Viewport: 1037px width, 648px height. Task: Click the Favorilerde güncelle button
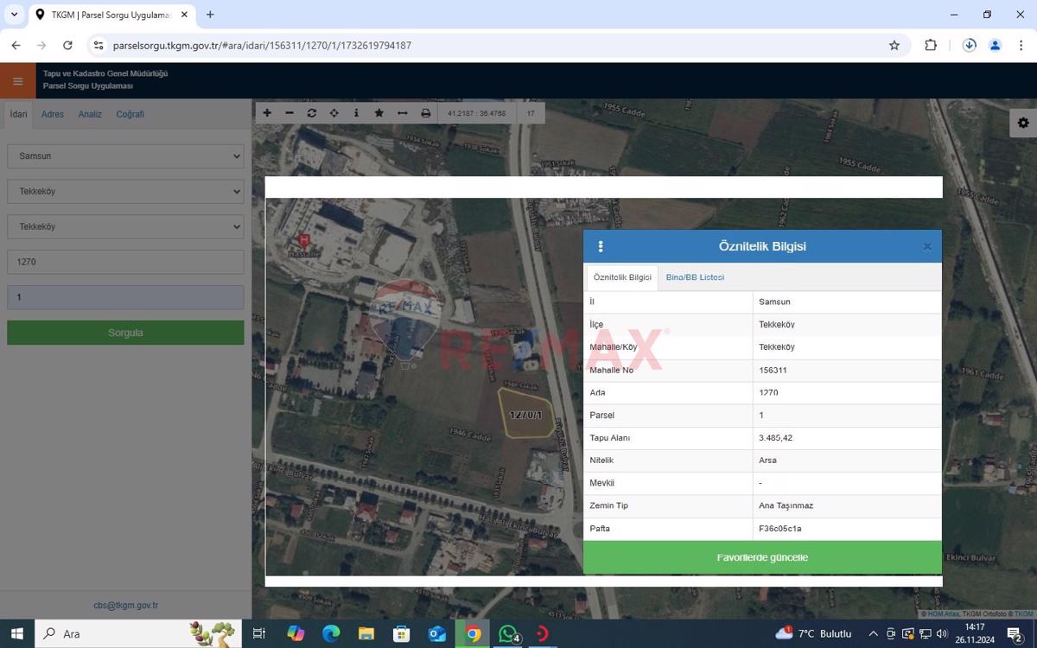coord(762,557)
